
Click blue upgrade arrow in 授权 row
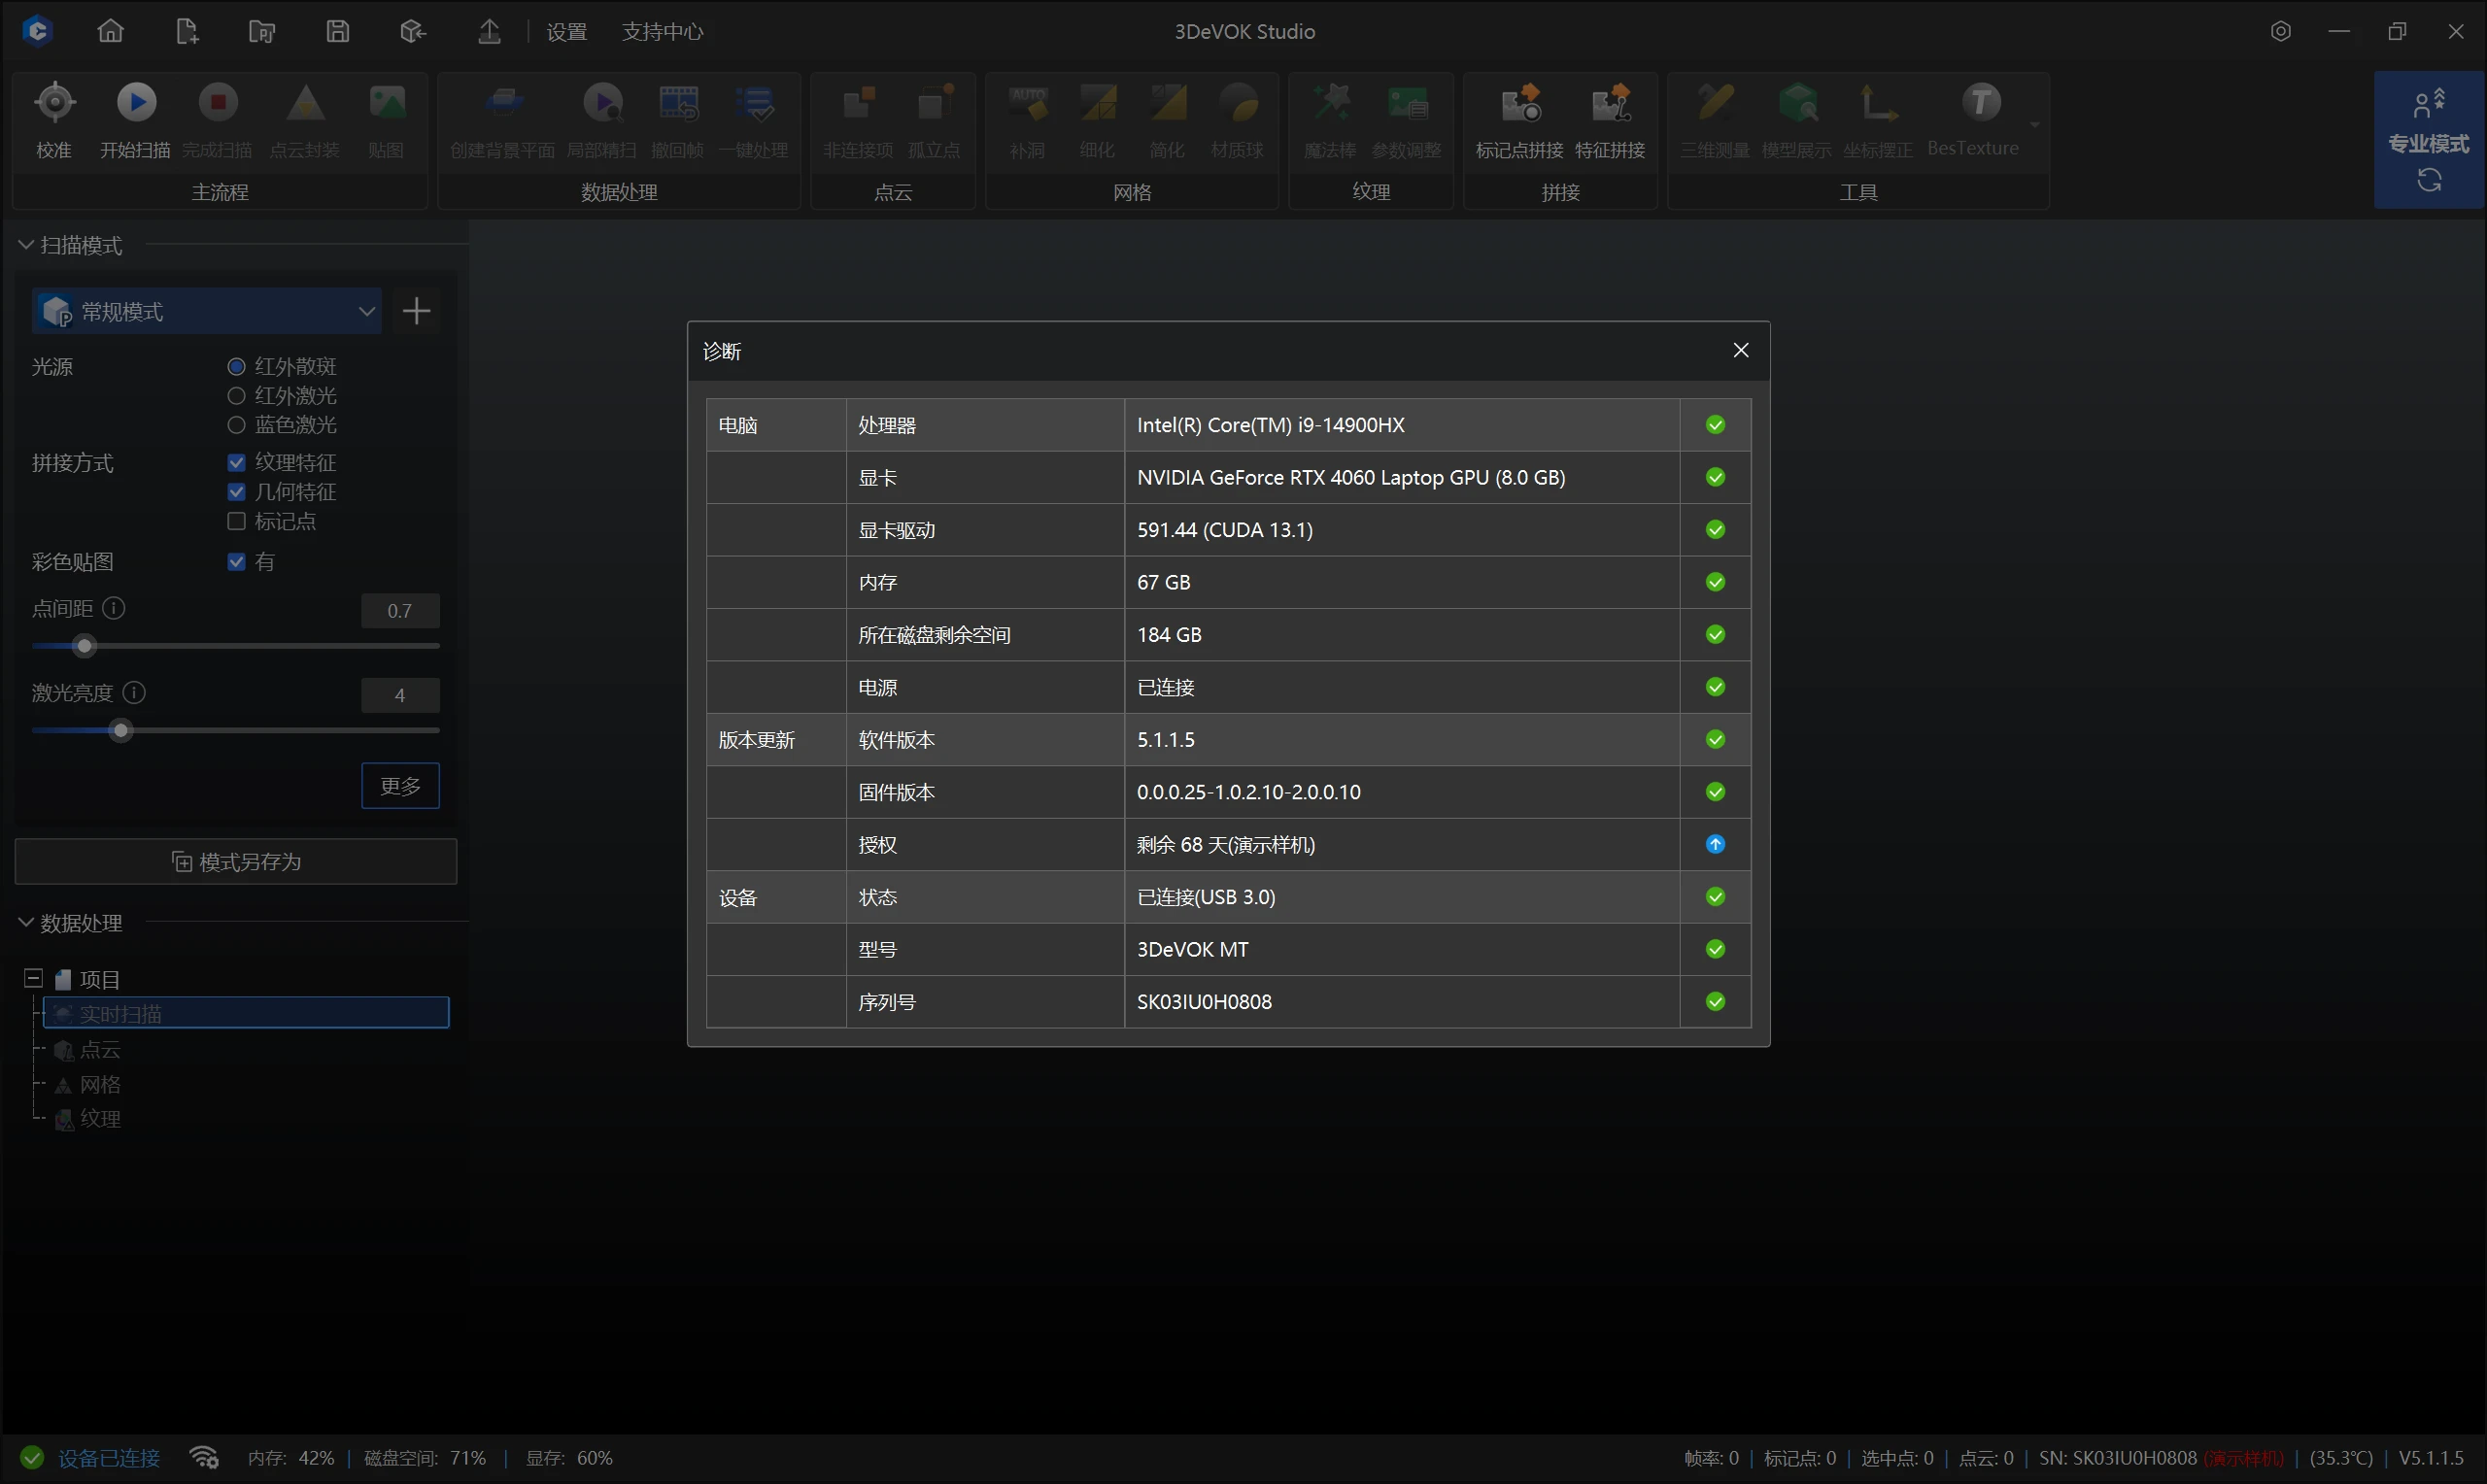pyautogui.click(x=1714, y=844)
